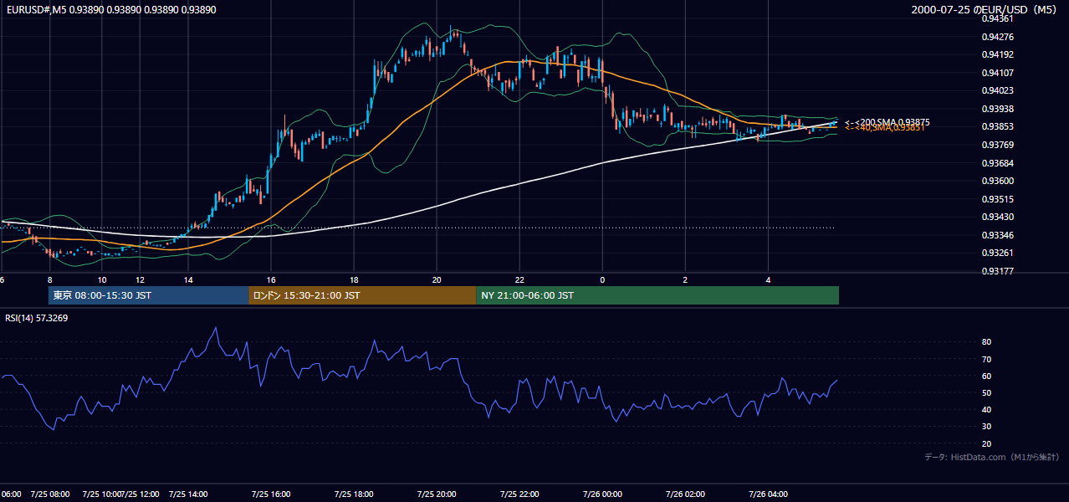Click the 7/25 16:00 bottom time label
Viewport: 1069px width, 502px height.
(271, 494)
